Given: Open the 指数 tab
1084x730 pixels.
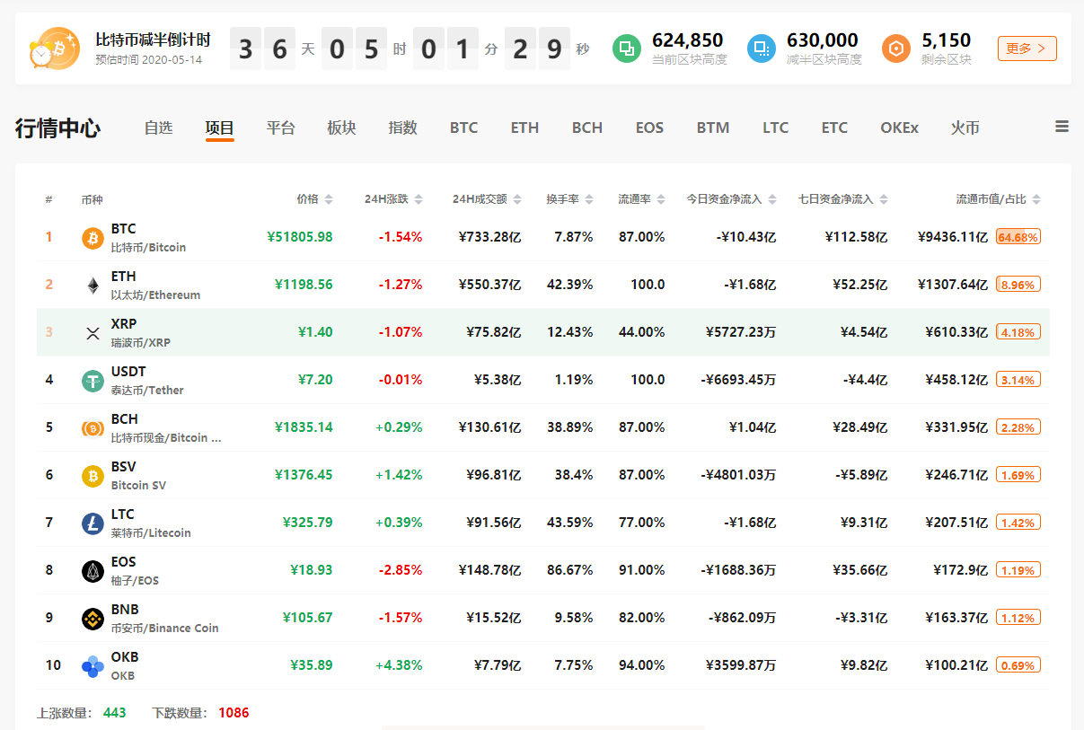Looking at the screenshot, I should click(402, 128).
